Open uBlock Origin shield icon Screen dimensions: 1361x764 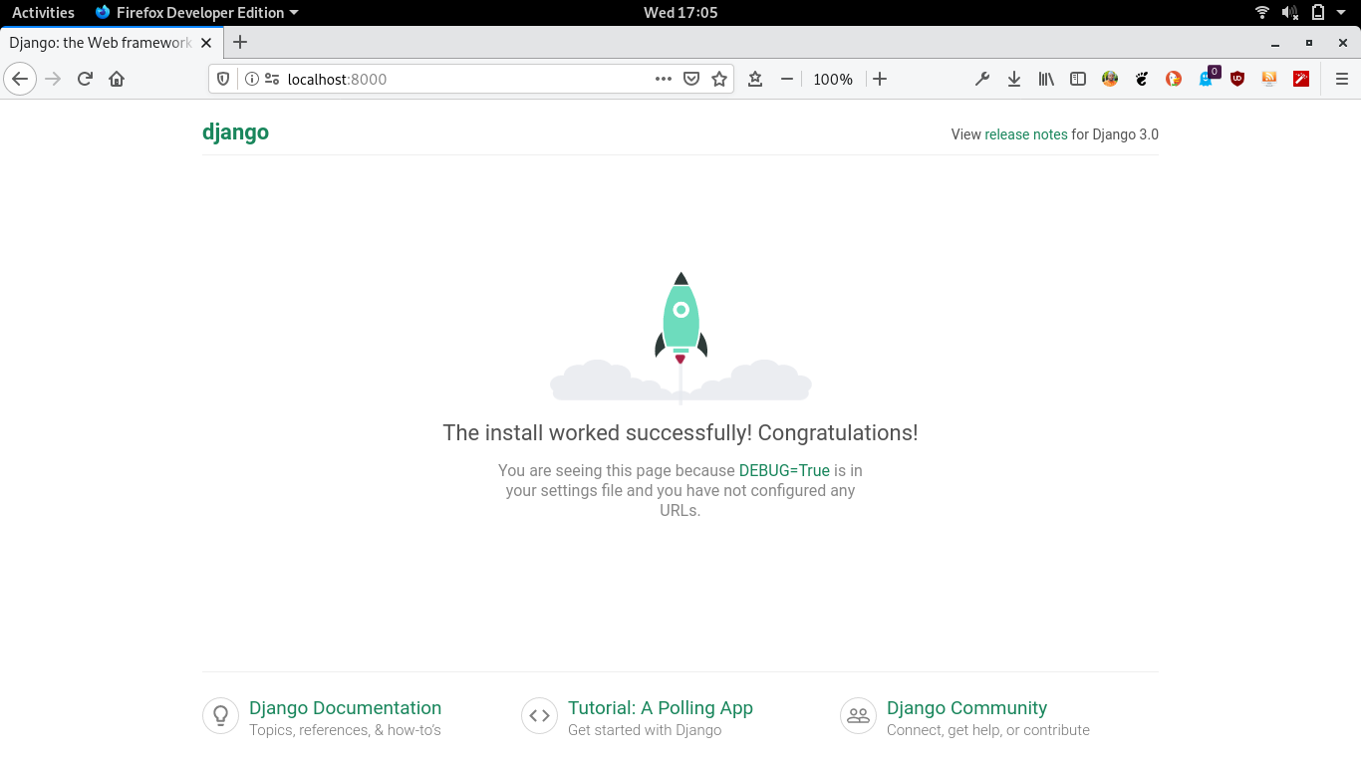click(x=1237, y=79)
